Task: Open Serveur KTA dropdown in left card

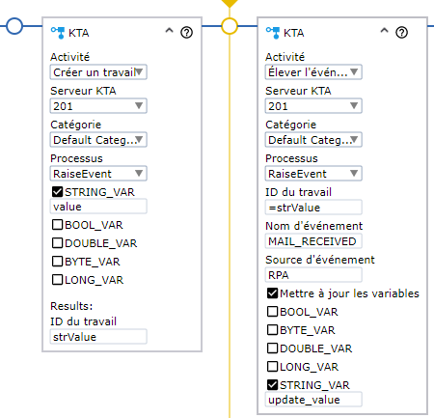Action: (98, 106)
